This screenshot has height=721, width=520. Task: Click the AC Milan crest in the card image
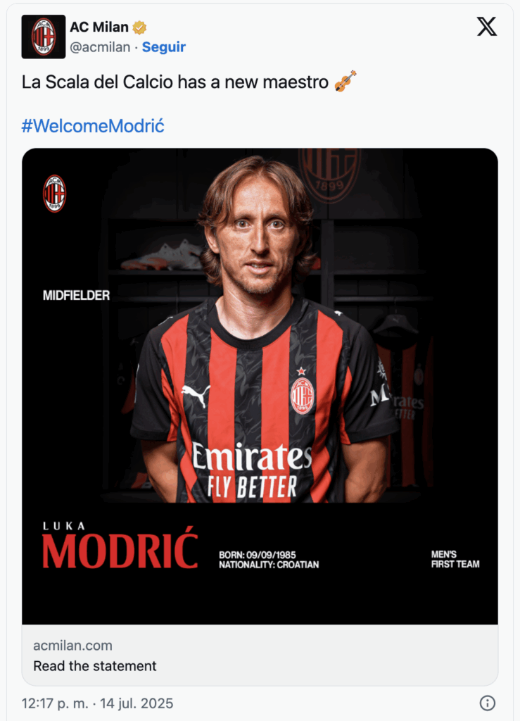pos(54,194)
